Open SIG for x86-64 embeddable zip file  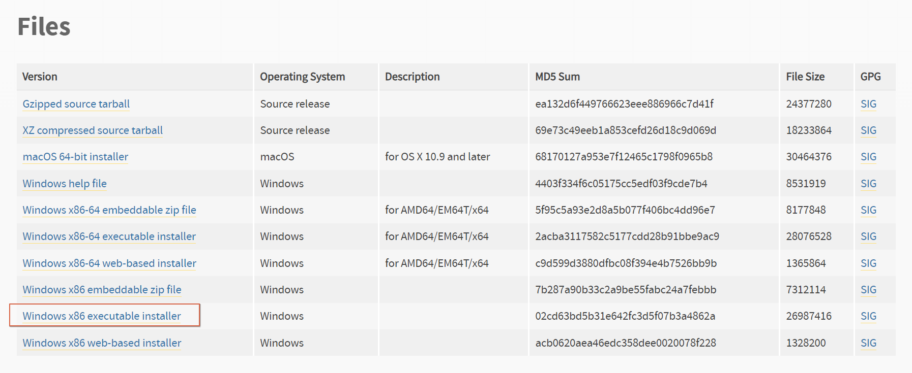point(868,210)
